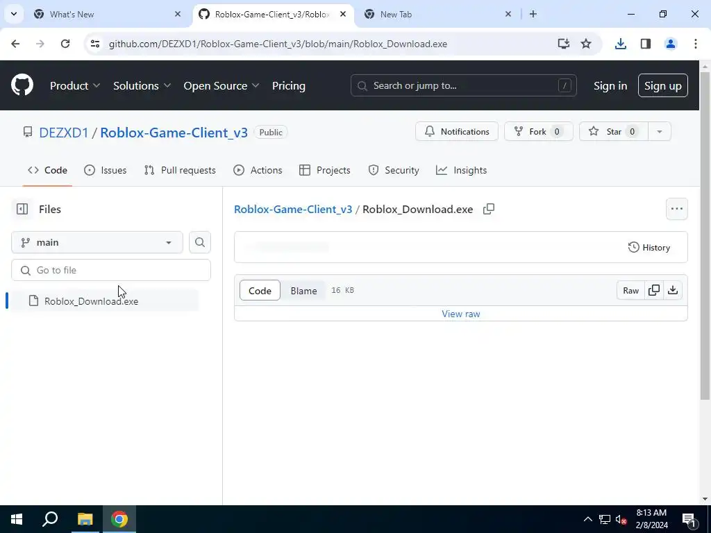
Task: Open DEZXD1 owner profile link
Action: point(63,133)
